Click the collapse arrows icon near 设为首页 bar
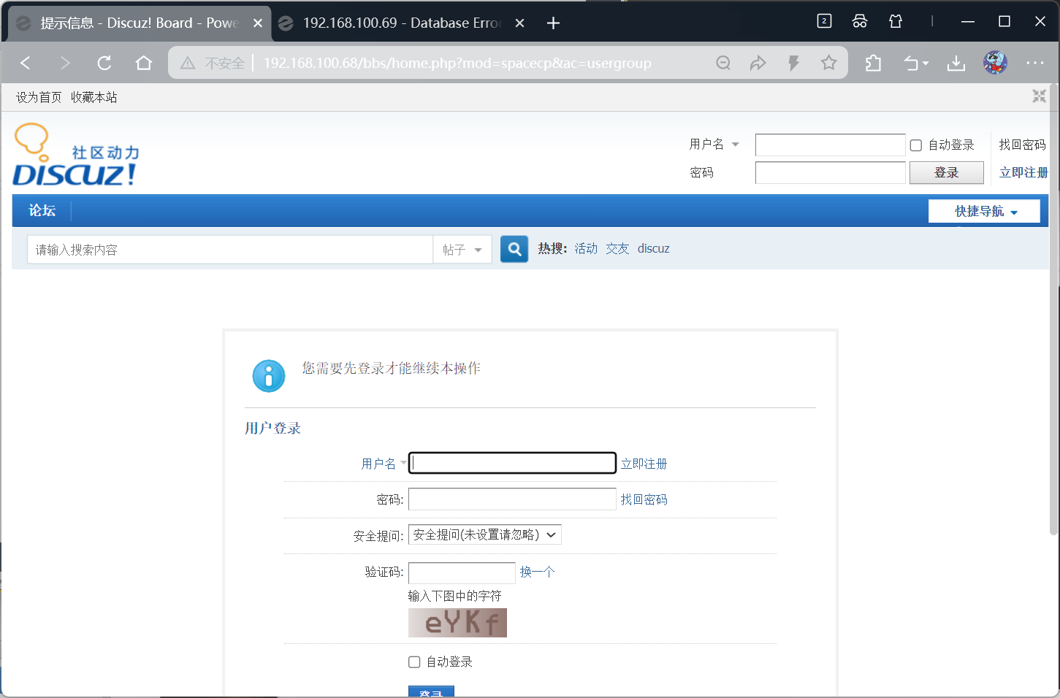Image resolution: width=1060 pixels, height=698 pixels. point(1039,96)
